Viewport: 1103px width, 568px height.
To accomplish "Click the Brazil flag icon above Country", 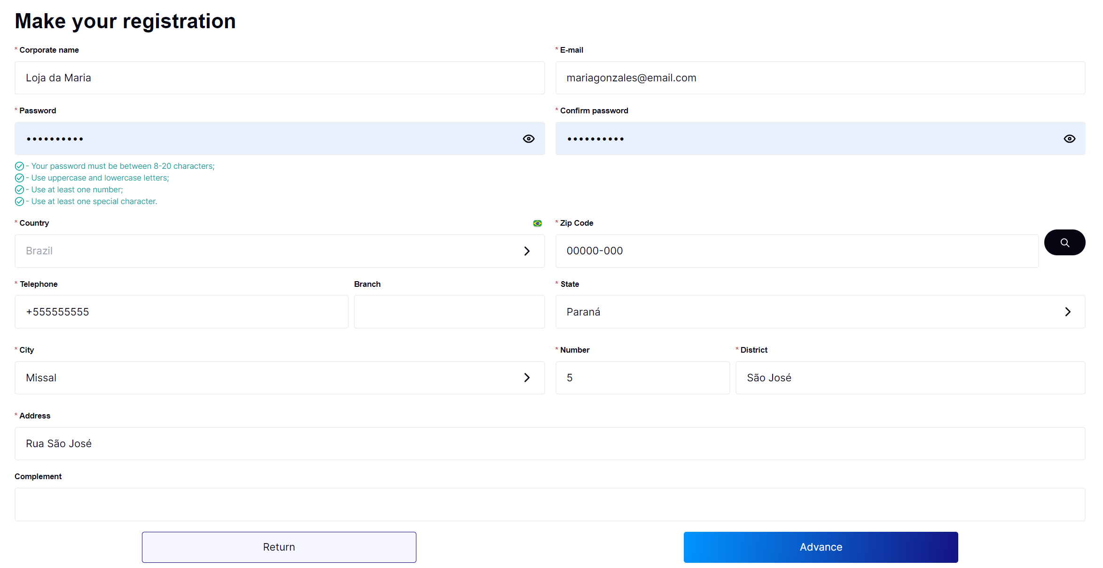I will 538,223.
